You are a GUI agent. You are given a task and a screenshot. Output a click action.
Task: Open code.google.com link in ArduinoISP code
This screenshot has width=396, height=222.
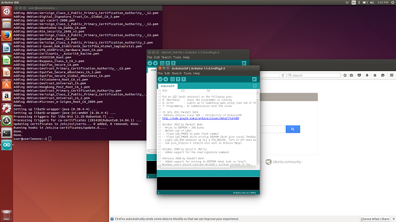click(x=201, y=118)
